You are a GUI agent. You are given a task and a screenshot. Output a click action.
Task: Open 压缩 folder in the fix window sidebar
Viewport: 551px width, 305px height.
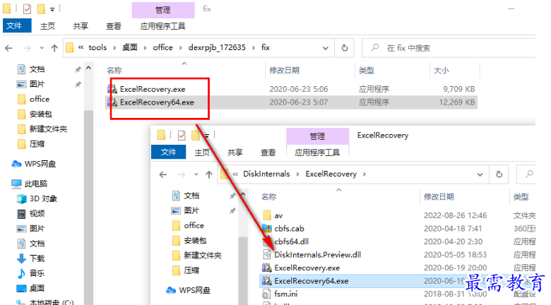click(x=37, y=144)
